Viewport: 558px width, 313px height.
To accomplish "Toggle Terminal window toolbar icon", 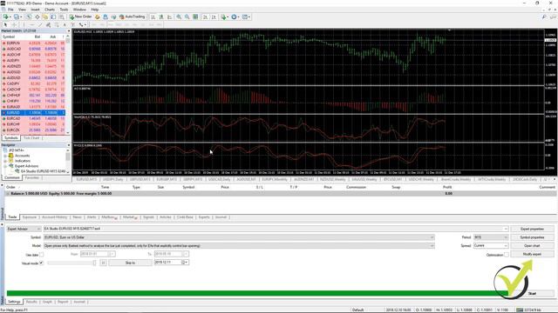I will [53, 17].
